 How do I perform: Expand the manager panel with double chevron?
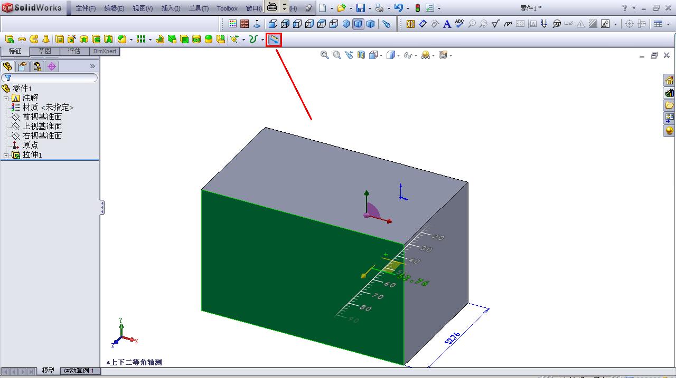92,66
